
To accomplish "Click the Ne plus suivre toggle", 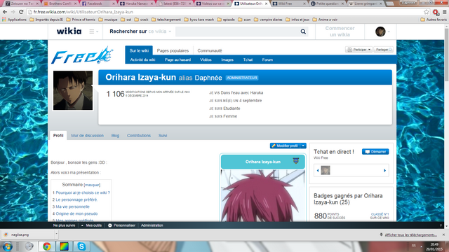I will (64, 225).
